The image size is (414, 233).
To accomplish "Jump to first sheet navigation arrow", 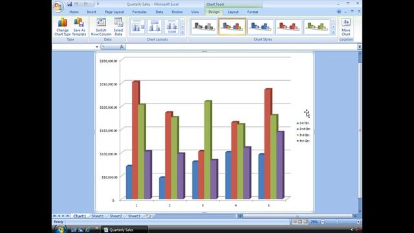I will [x=54, y=216].
